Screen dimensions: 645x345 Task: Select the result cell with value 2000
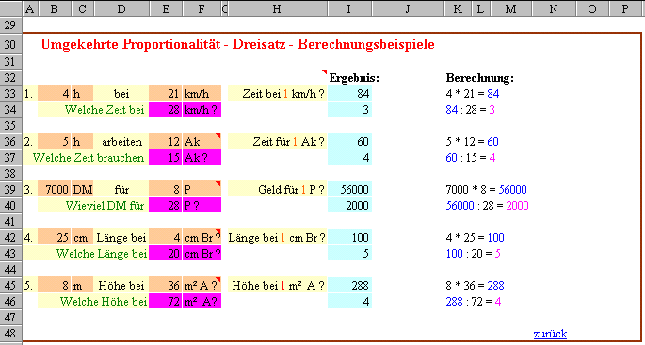(349, 205)
